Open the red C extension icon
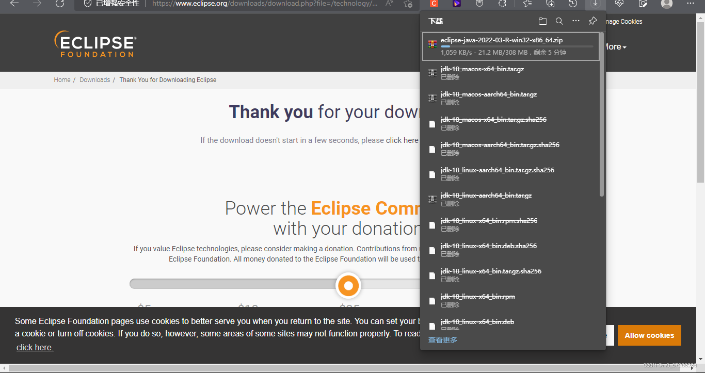 [x=434, y=3]
